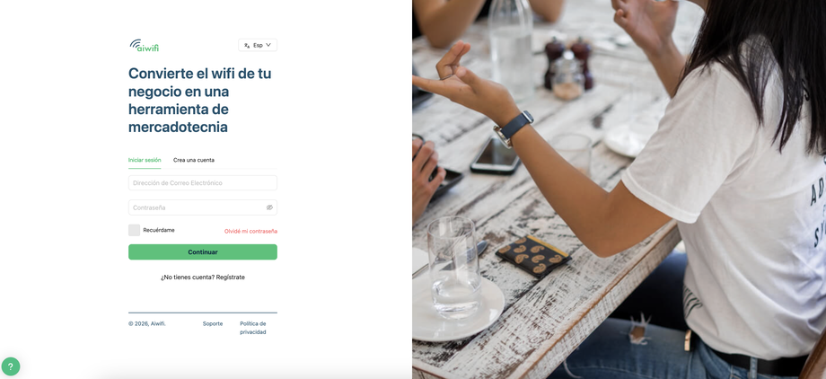
Task: Click the Recuérdame label text
Action: pos(159,230)
